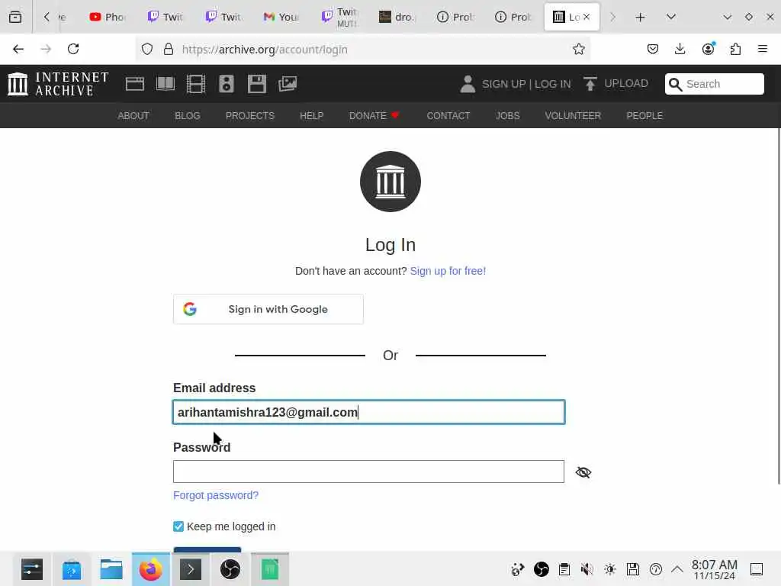Click the tracking protection shield icon
Screen dimensions: 781x586
147,49
